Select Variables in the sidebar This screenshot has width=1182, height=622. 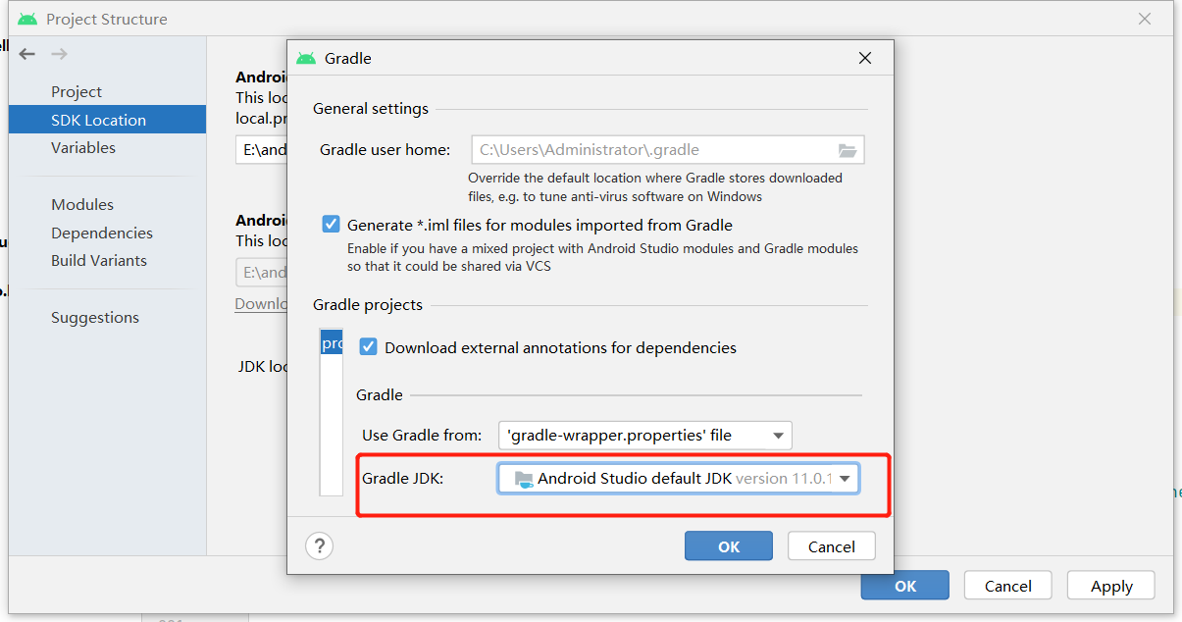tap(83, 147)
